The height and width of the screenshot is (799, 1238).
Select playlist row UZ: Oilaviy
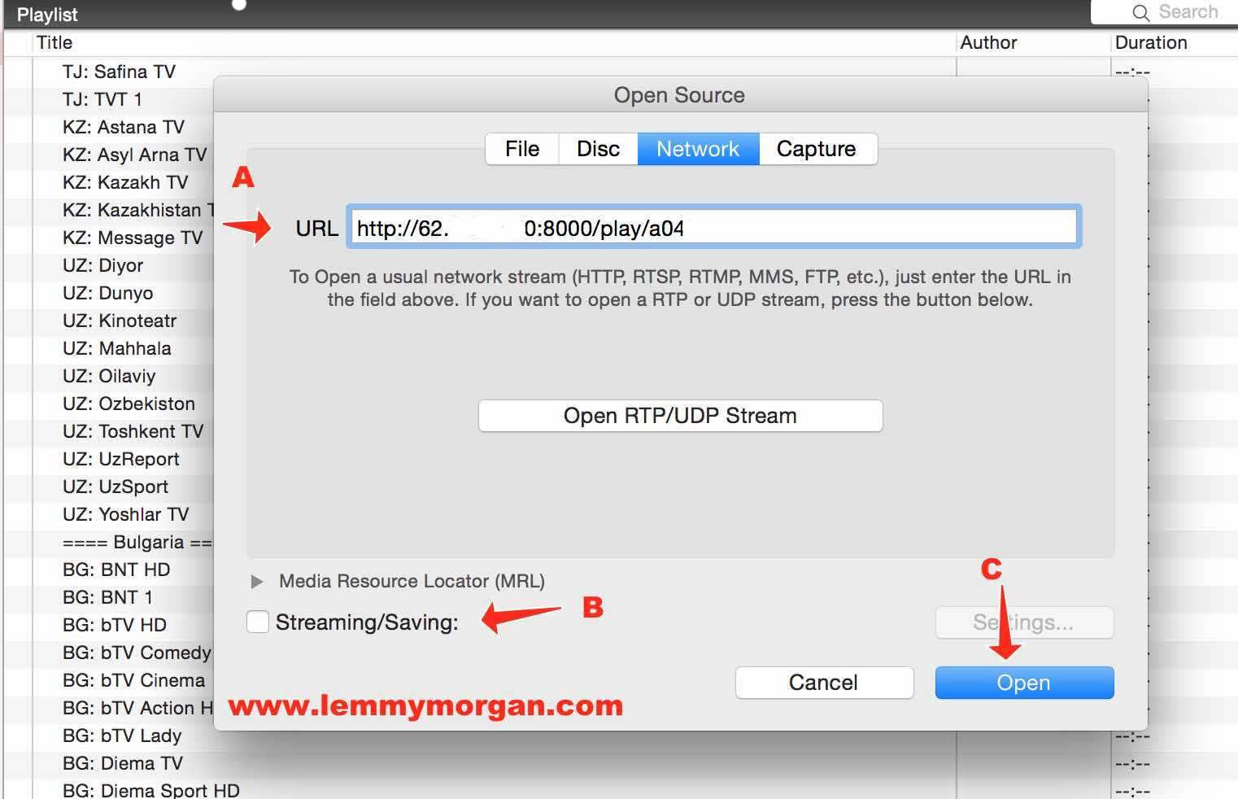pos(109,376)
